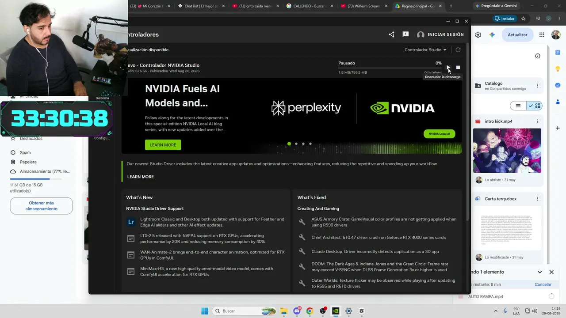Open Google Keep side panel icon

558,69
